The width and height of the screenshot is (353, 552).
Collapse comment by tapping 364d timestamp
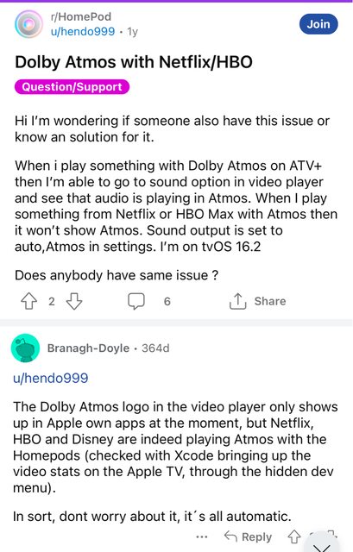[x=155, y=348]
